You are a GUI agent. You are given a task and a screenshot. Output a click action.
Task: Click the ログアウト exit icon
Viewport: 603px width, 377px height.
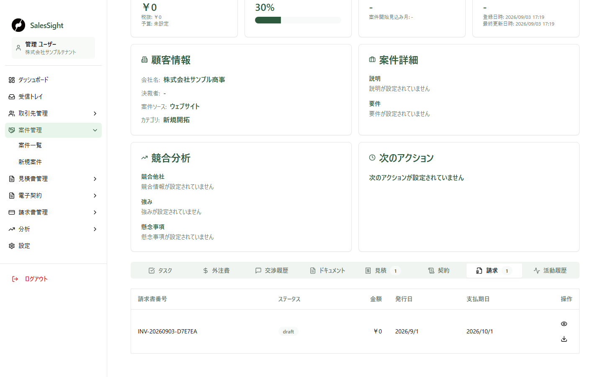pyautogui.click(x=15, y=279)
